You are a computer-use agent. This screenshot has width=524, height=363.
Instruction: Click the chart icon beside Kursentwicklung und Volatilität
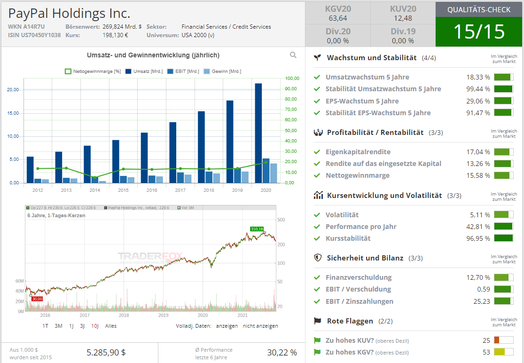(x=318, y=195)
